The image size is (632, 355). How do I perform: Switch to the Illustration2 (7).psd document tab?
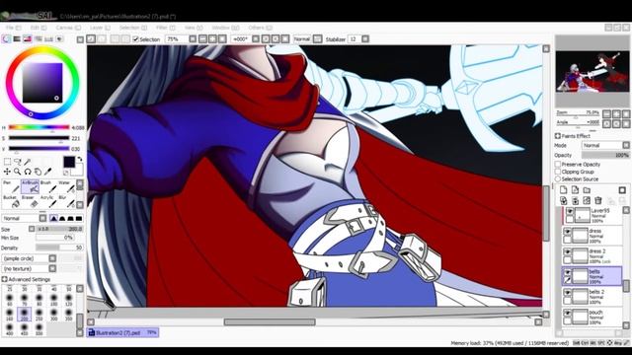pos(122,332)
